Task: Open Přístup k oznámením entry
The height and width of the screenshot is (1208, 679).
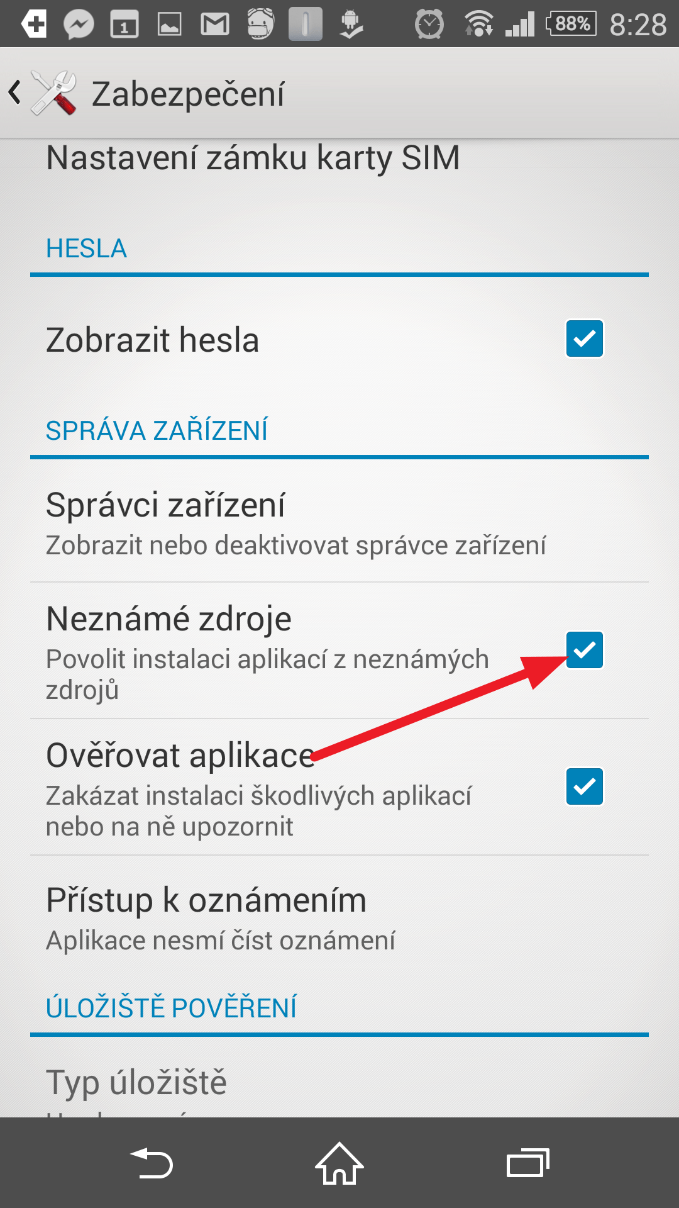Action: 339,919
